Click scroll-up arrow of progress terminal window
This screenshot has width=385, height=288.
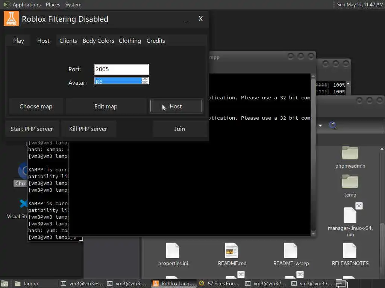pyautogui.click(x=348, y=84)
